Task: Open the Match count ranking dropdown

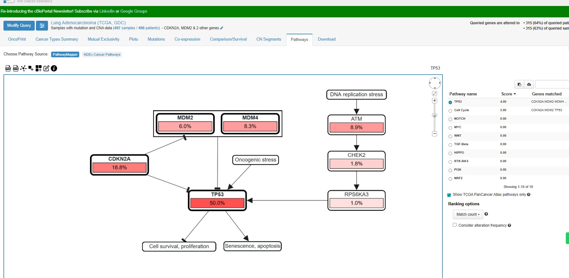Action: pos(468,214)
